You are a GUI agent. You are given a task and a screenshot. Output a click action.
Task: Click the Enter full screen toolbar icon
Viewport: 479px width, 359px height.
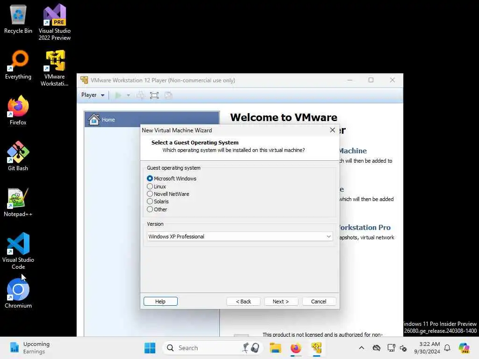pyautogui.click(x=154, y=95)
